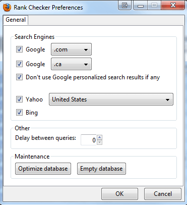Screen dimensions: 187x205
Task: Confirm the settings with the OK button
Action: coord(119,194)
